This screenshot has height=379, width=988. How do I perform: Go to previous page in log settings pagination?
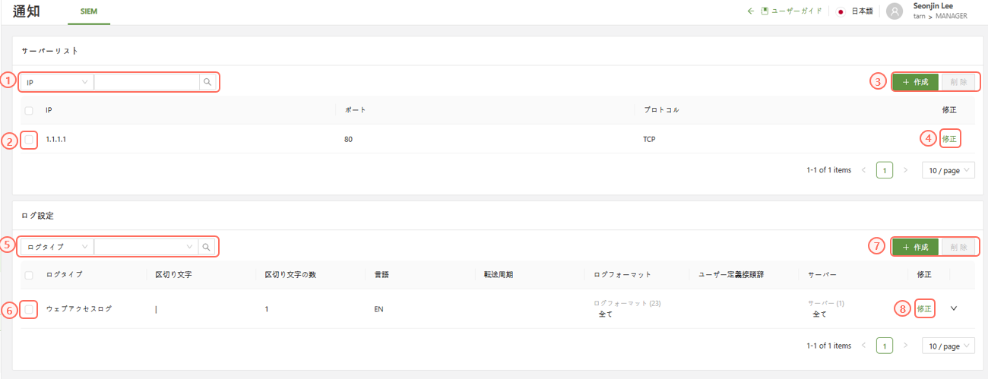[x=863, y=346]
